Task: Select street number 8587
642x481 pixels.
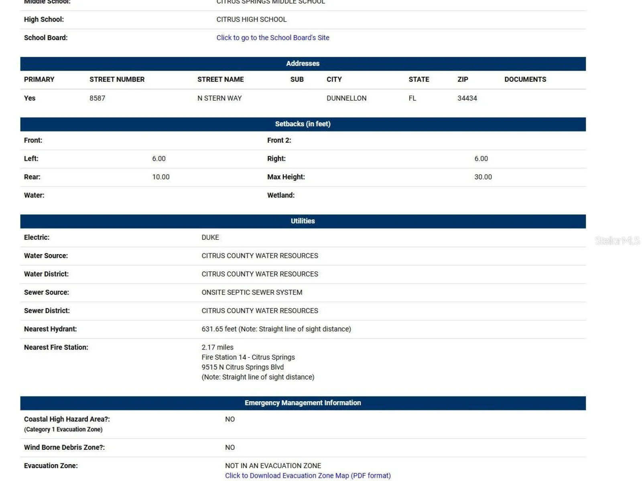Action: (x=97, y=98)
